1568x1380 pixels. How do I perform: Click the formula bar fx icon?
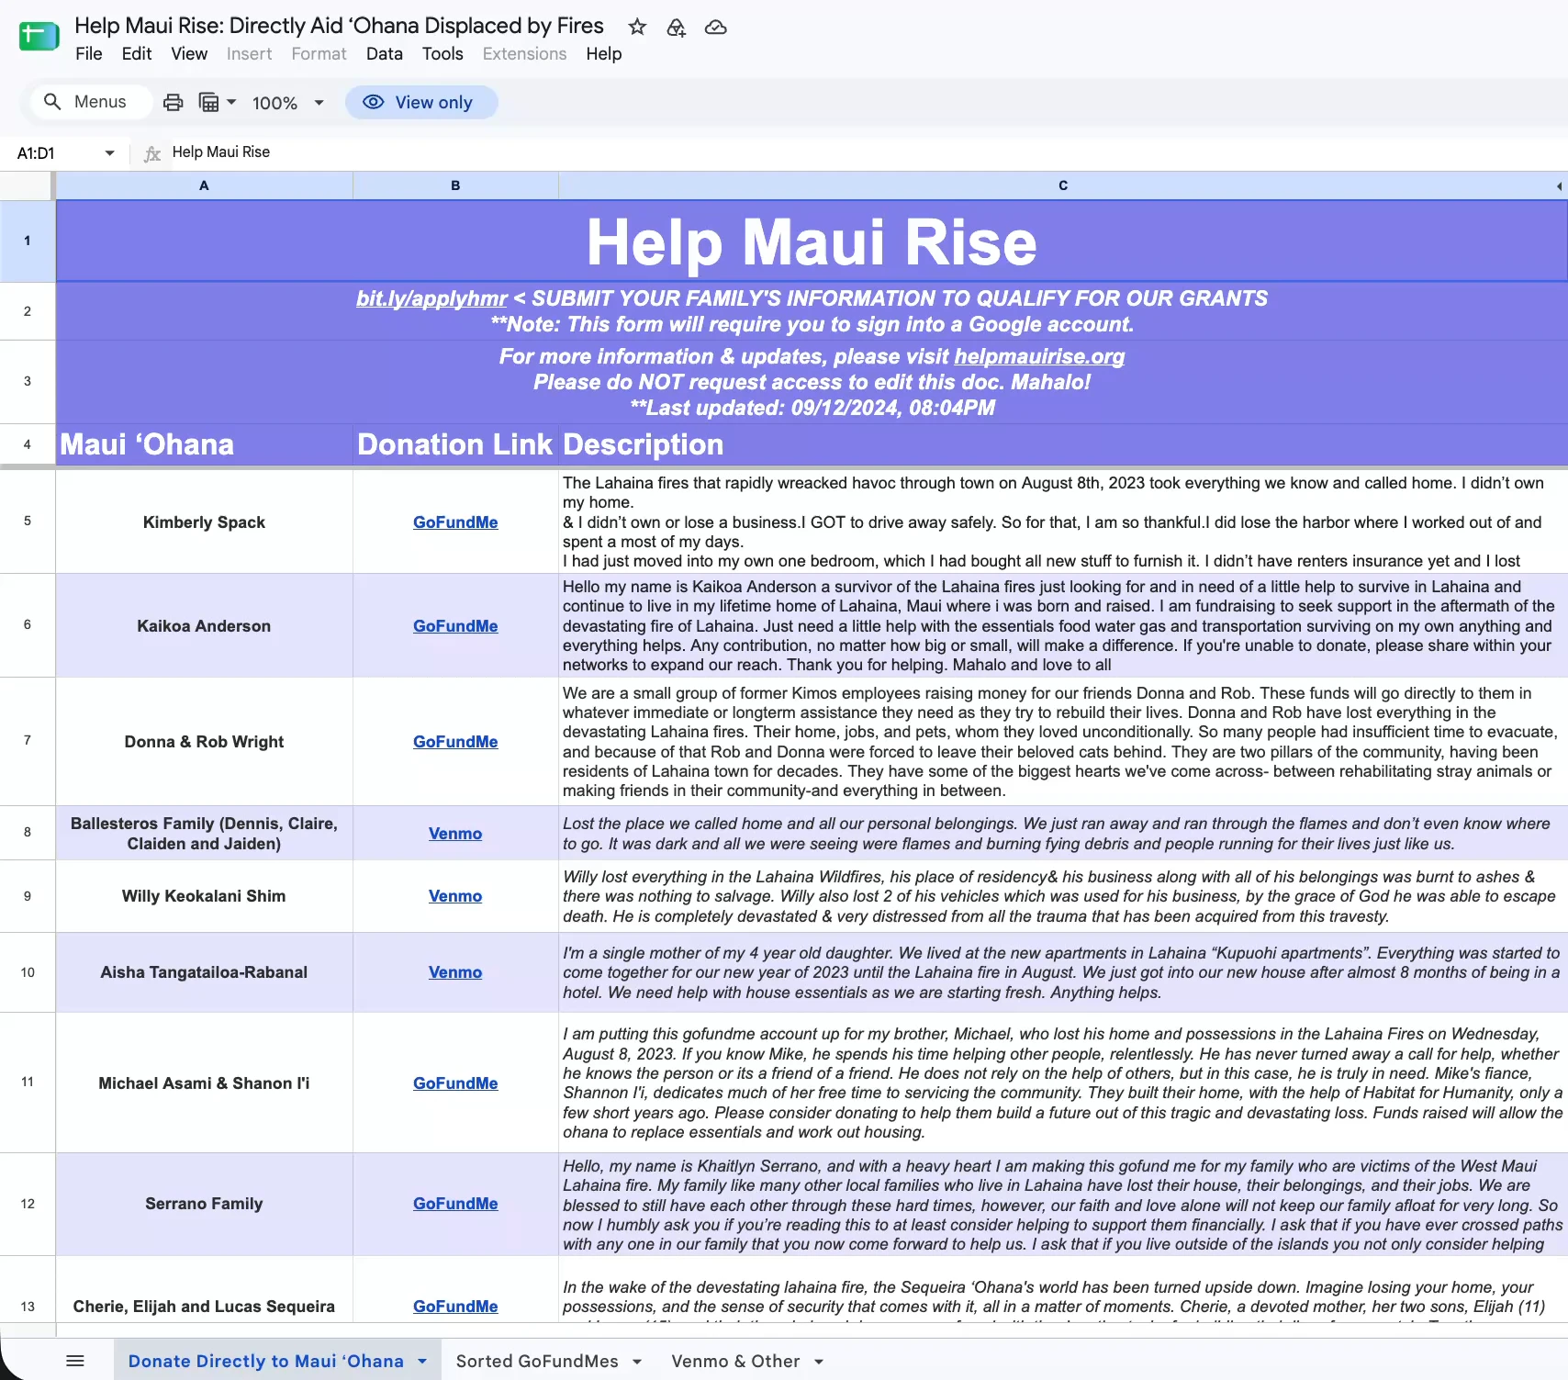[152, 153]
